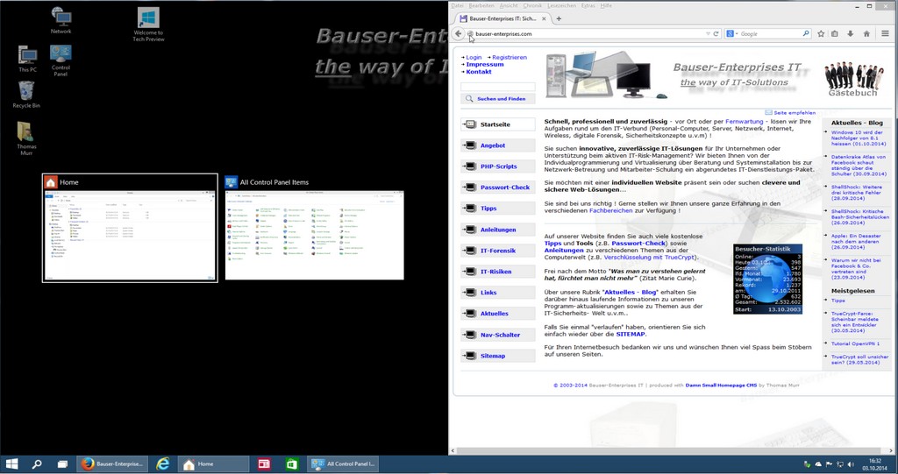Image resolution: width=898 pixels, height=474 pixels.
Task: Open the Angebot navigation button
Action: click(x=498, y=145)
